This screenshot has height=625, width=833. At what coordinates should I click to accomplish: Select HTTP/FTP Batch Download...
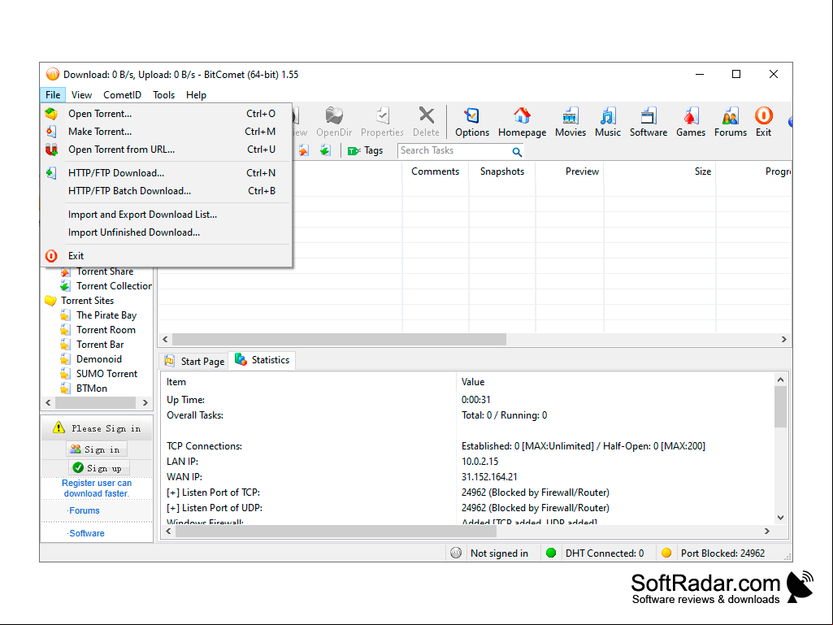click(x=167, y=191)
